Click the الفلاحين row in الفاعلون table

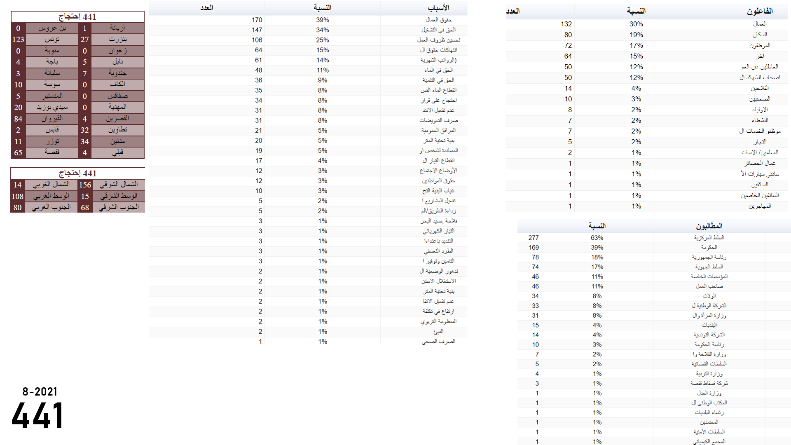coord(759,88)
